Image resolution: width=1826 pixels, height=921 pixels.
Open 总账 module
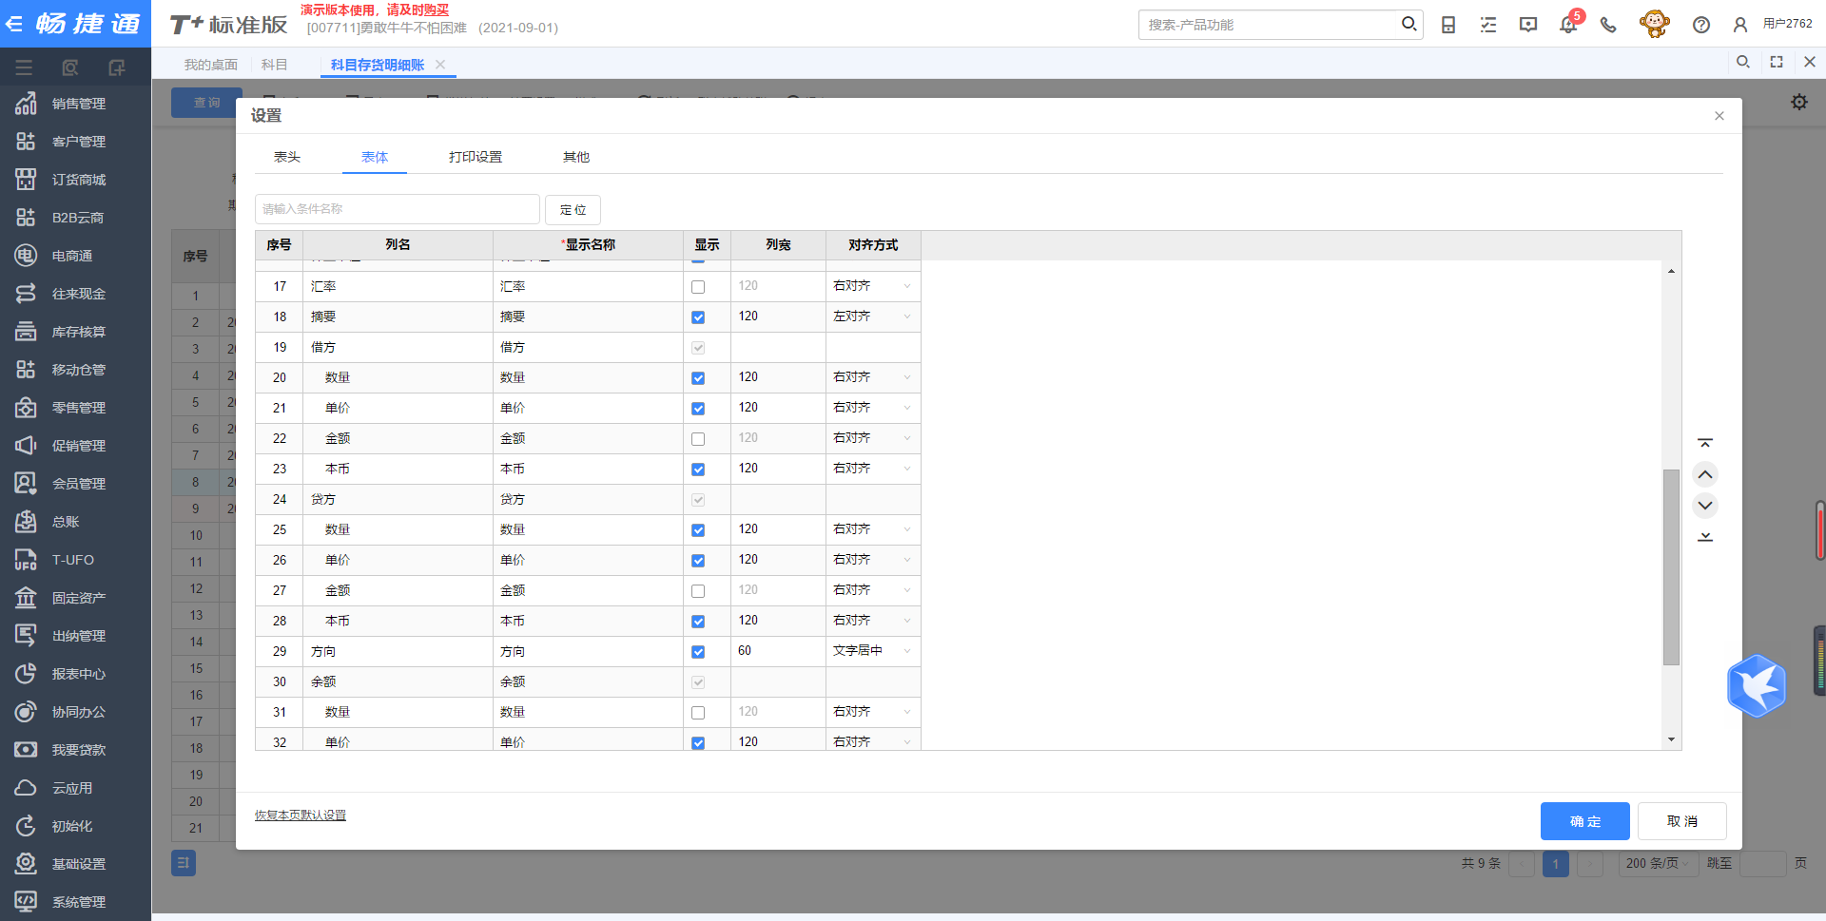[x=76, y=522]
